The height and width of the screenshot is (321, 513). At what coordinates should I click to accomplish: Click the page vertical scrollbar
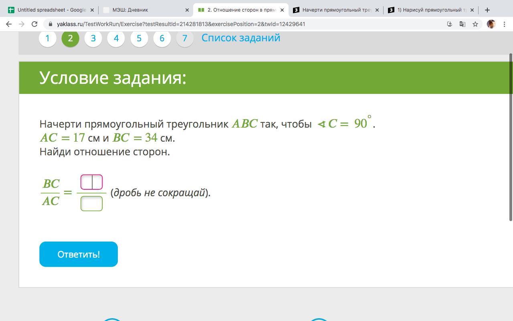(511, 136)
